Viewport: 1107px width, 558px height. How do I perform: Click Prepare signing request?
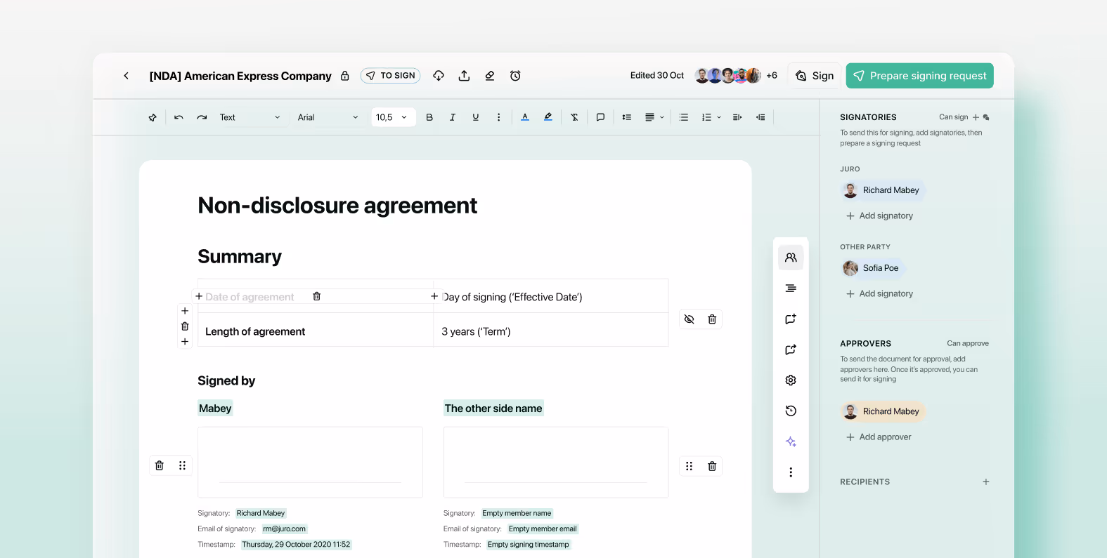[920, 76]
